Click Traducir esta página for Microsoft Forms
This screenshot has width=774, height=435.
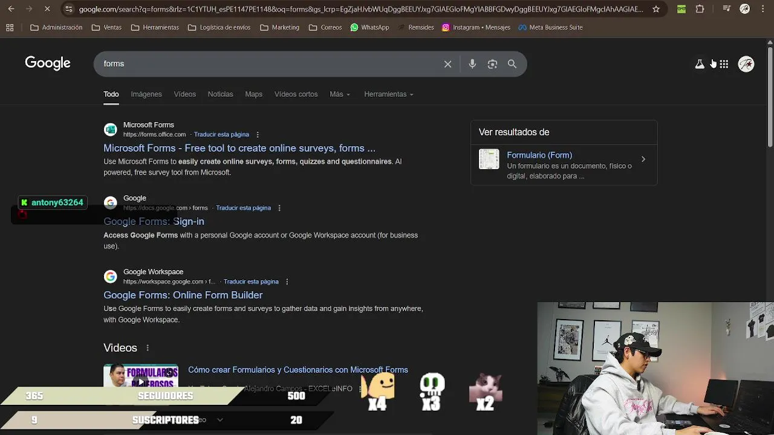pyautogui.click(x=221, y=135)
